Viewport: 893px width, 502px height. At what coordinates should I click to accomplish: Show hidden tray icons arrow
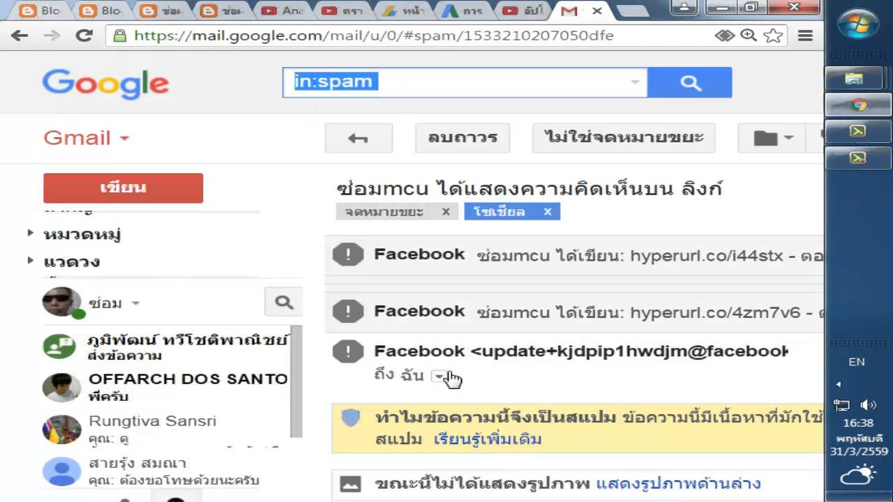838,384
